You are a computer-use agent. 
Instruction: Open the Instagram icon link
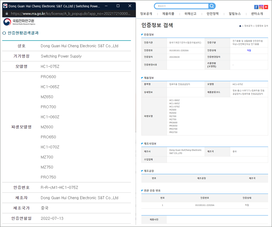click(261, 7)
